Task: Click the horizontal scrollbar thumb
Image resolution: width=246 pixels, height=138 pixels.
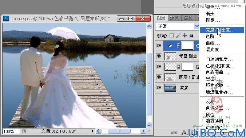Action: [x=119, y=131]
